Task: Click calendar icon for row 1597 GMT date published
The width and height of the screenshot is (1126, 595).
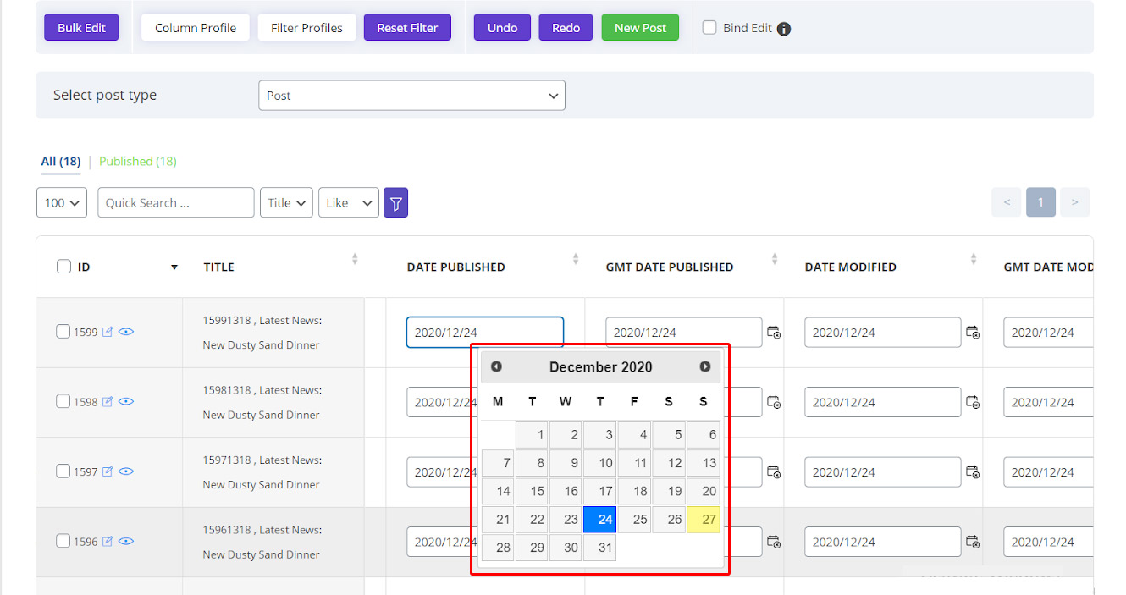Action: (x=774, y=472)
